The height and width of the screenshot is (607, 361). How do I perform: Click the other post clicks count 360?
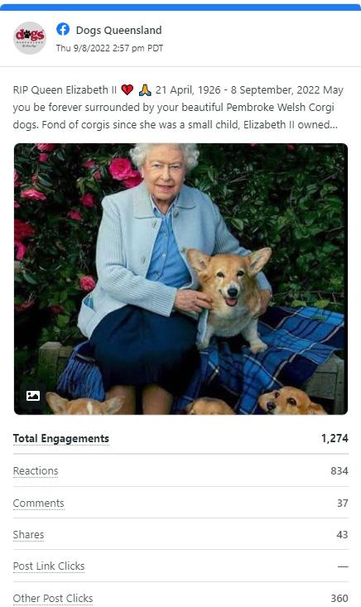pyautogui.click(x=339, y=599)
